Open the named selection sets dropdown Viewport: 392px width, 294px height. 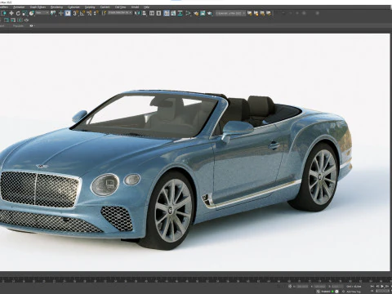pyautogui.click(x=120, y=13)
